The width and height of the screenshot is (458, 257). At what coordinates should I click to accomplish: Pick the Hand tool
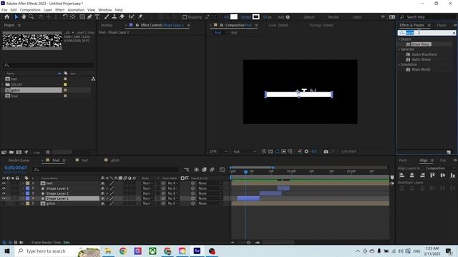24,17
